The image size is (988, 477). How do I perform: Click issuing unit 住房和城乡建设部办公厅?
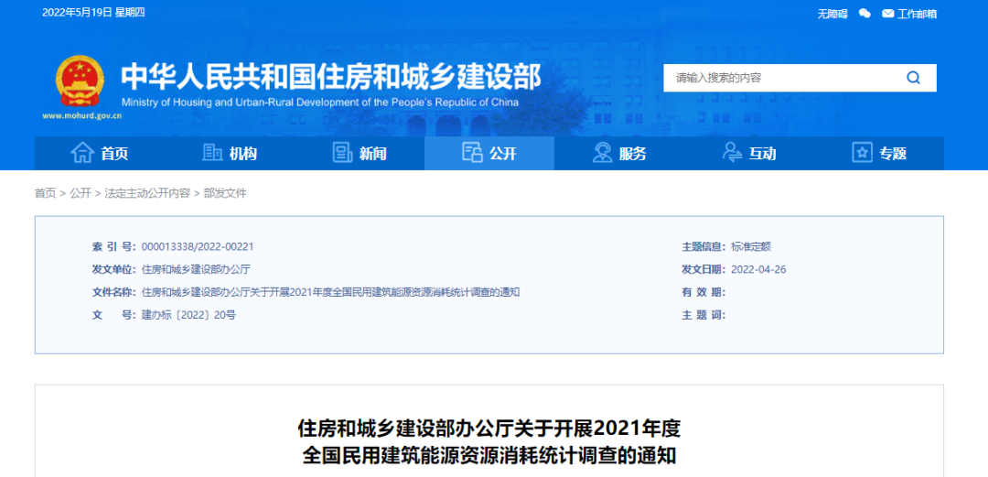click(196, 269)
